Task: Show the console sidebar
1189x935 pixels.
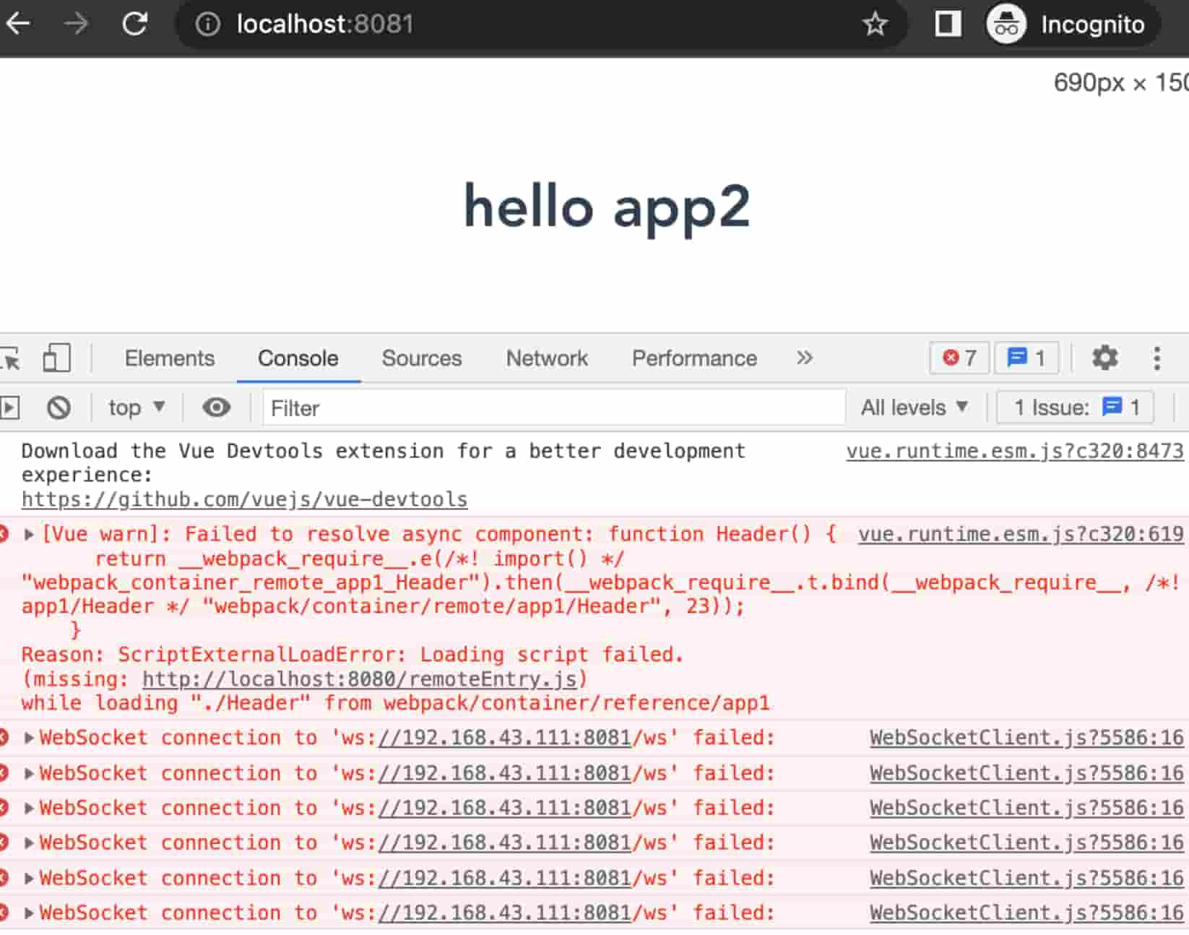Action: 9,408
